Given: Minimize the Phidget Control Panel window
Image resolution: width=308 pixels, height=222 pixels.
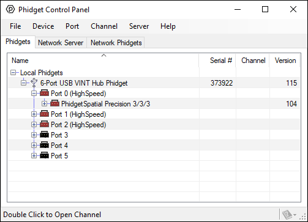Looking at the screenshot, I should pos(238,9).
